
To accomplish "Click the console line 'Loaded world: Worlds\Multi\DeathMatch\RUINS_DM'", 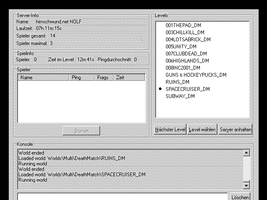I will pos(72,158).
